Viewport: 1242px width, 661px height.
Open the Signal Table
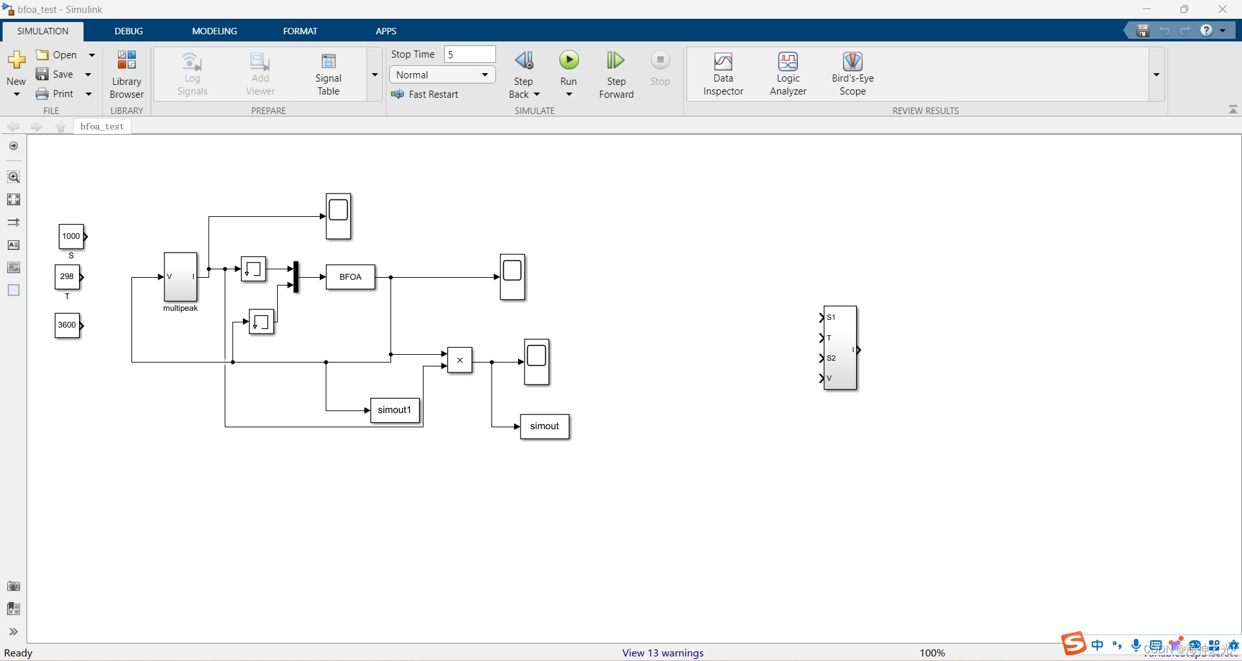pyautogui.click(x=328, y=74)
